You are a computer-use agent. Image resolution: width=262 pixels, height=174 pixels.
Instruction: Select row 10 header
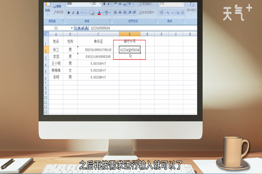coord(46,97)
